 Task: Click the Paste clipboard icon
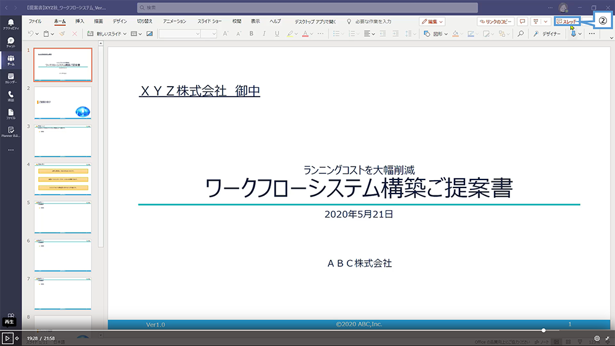pos(46,34)
